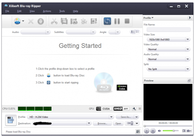Click the Profile panel expand arrow button
This screenshot has height=137, width=195.
(190, 18)
